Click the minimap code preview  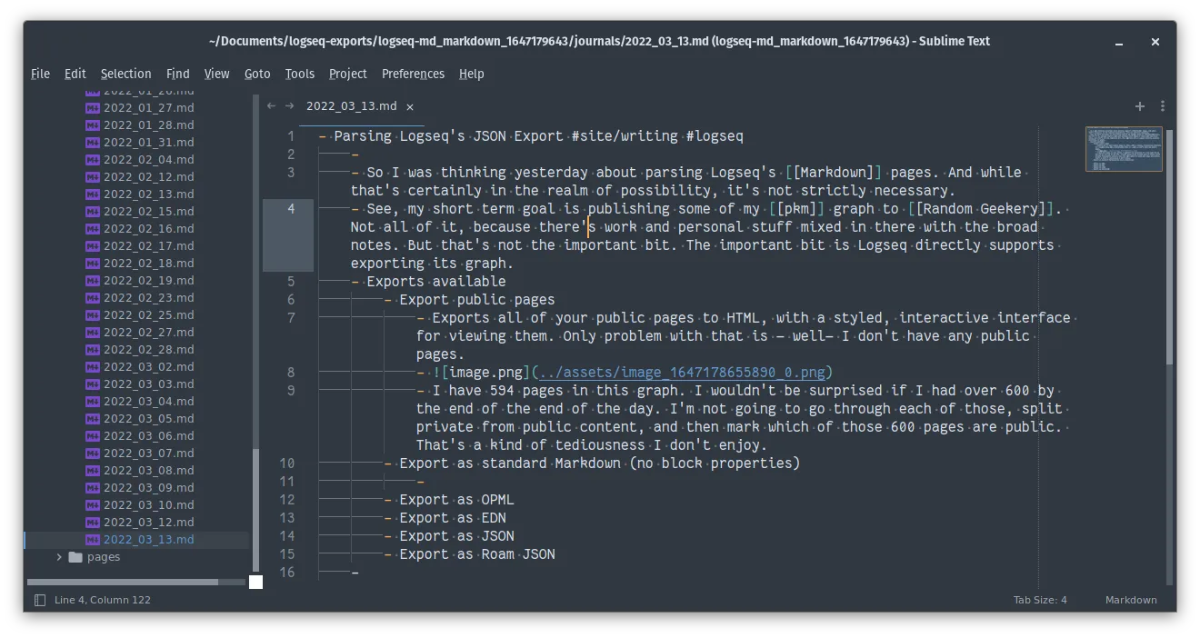tap(1123, 149)
